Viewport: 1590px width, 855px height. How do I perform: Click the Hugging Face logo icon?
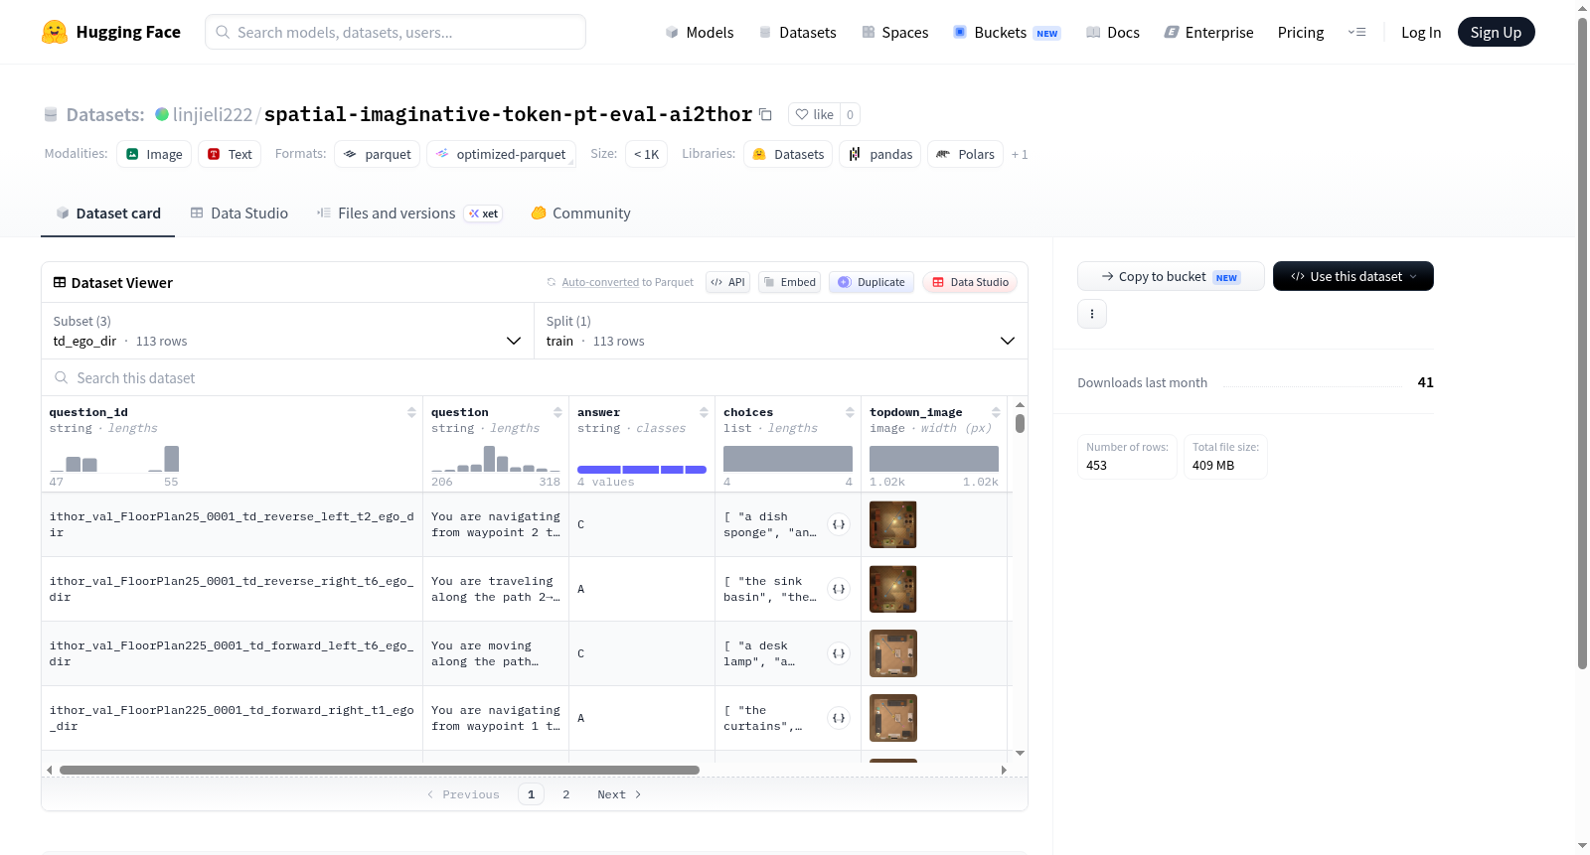coord(55,32)
